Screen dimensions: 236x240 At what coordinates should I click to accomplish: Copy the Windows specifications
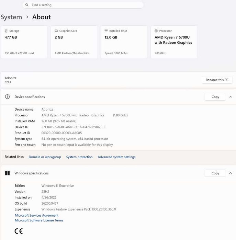[x=215, y=173]
